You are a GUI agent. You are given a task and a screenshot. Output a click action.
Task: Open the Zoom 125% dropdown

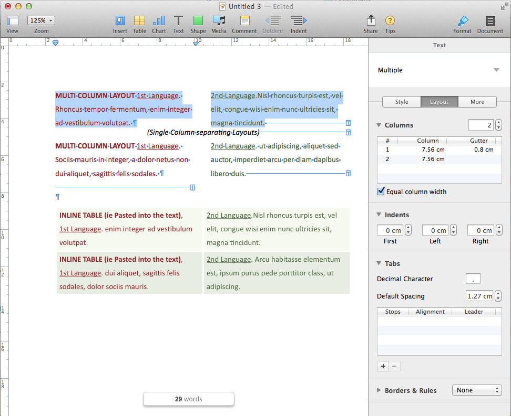42,20
